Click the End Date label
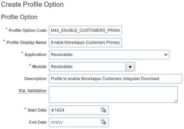Viewport: 184px width, 129px height. tap(38, 122)
